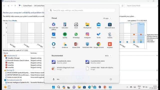
Task: Open Microsoft 365 (Office) pinned app
Action: pyautogui.click(x=53, y=26)
